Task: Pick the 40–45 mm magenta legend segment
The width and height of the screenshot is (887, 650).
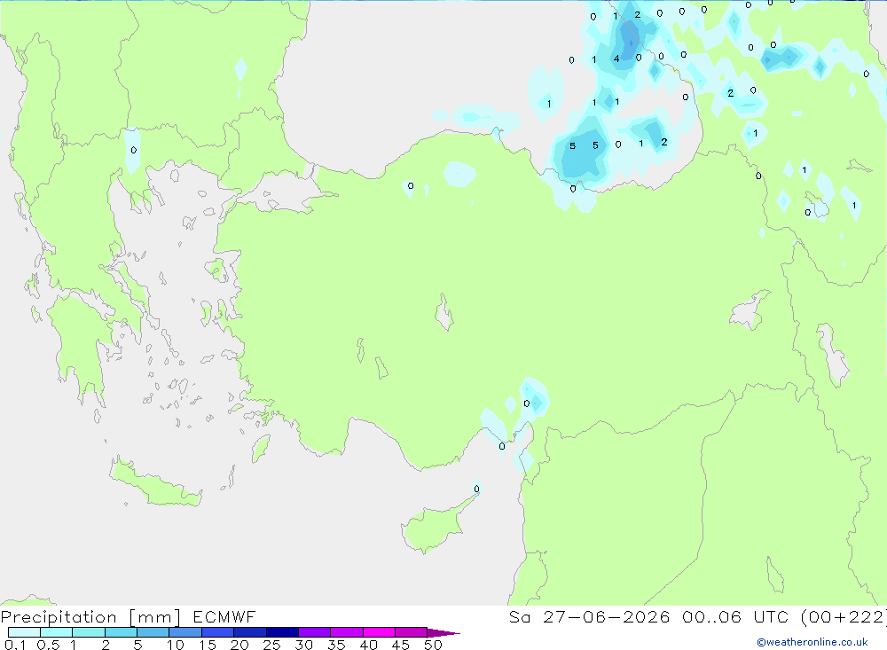Action: (x=379, y=632)
